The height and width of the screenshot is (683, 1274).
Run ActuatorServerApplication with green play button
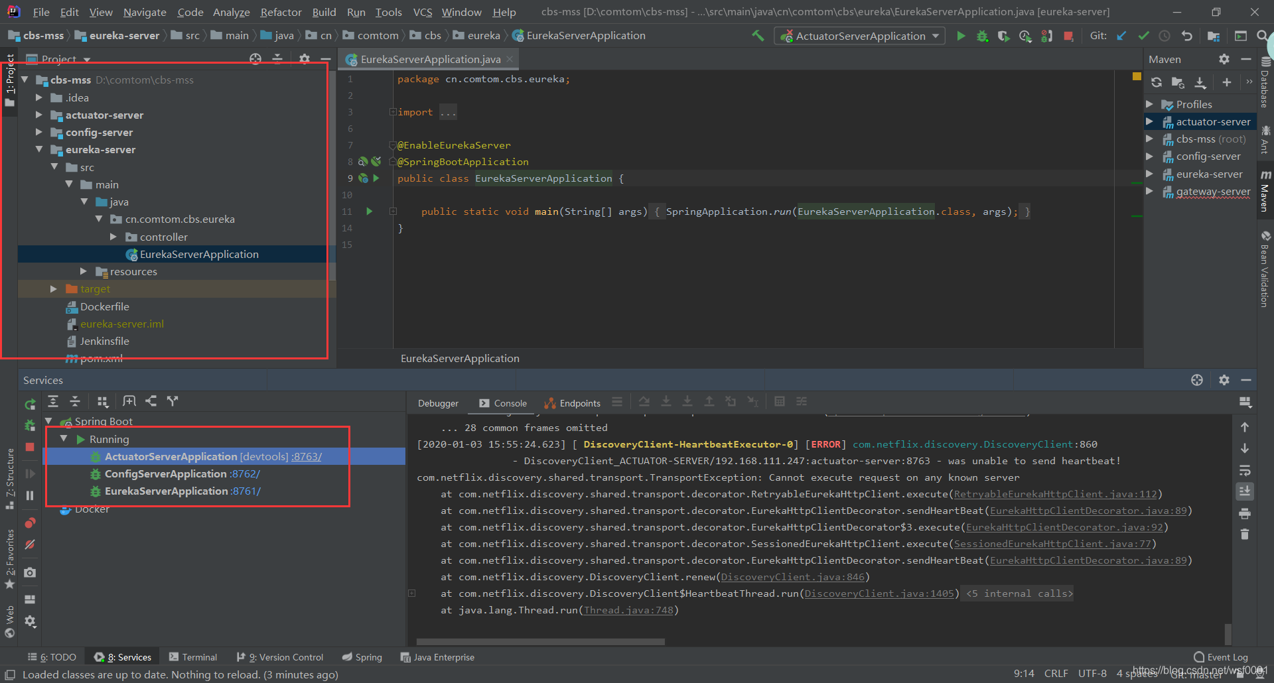[x=961, y=36]
